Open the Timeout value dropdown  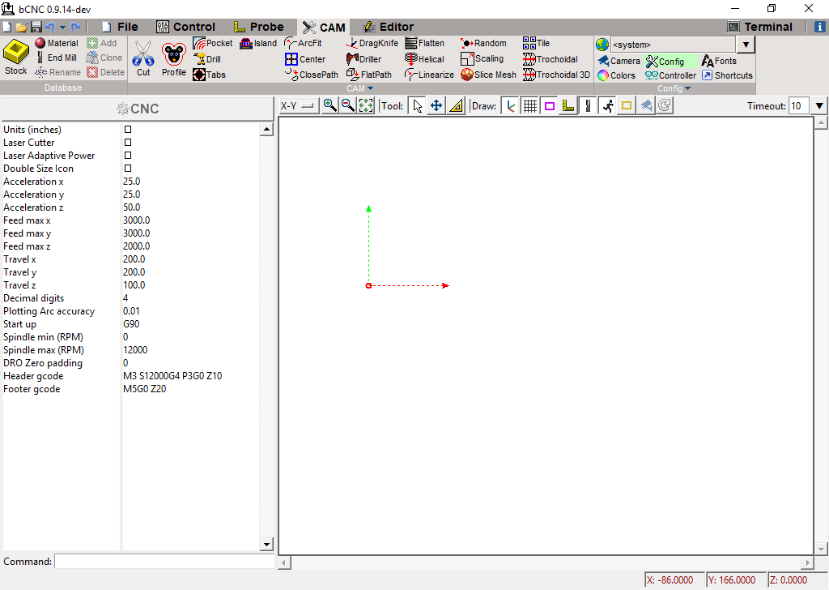(818, 105)
